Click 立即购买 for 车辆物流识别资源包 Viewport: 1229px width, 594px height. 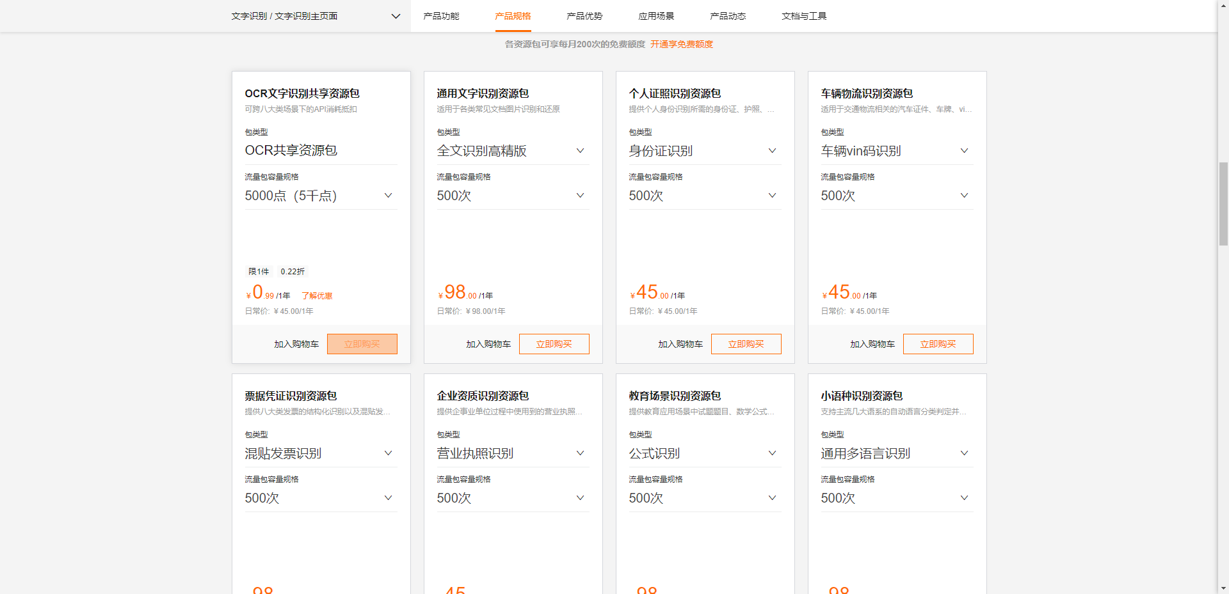938,344
